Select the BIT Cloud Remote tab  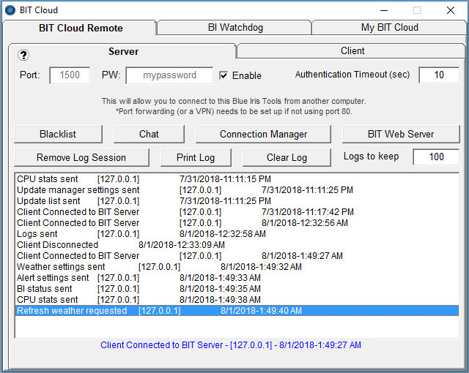pos(81,28)
